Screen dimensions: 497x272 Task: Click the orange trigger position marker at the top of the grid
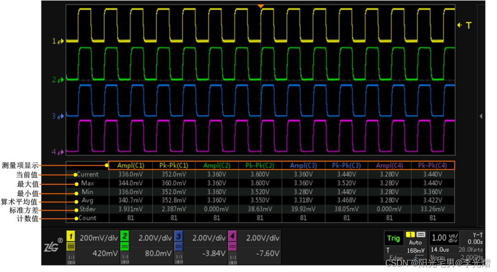[261, 6]
